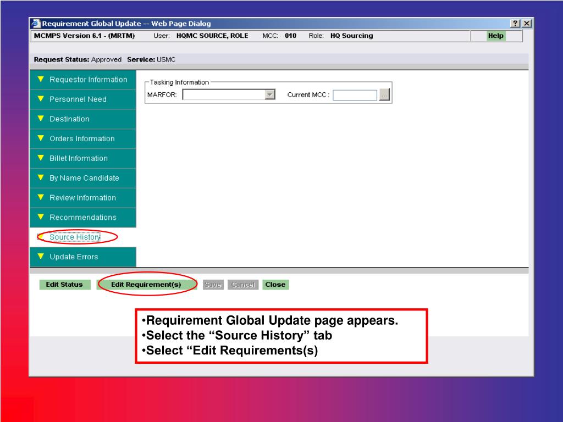Viewport: 563px width, 422px height.
Task: Click the greyed-out Save button
Action: (213, 285)
